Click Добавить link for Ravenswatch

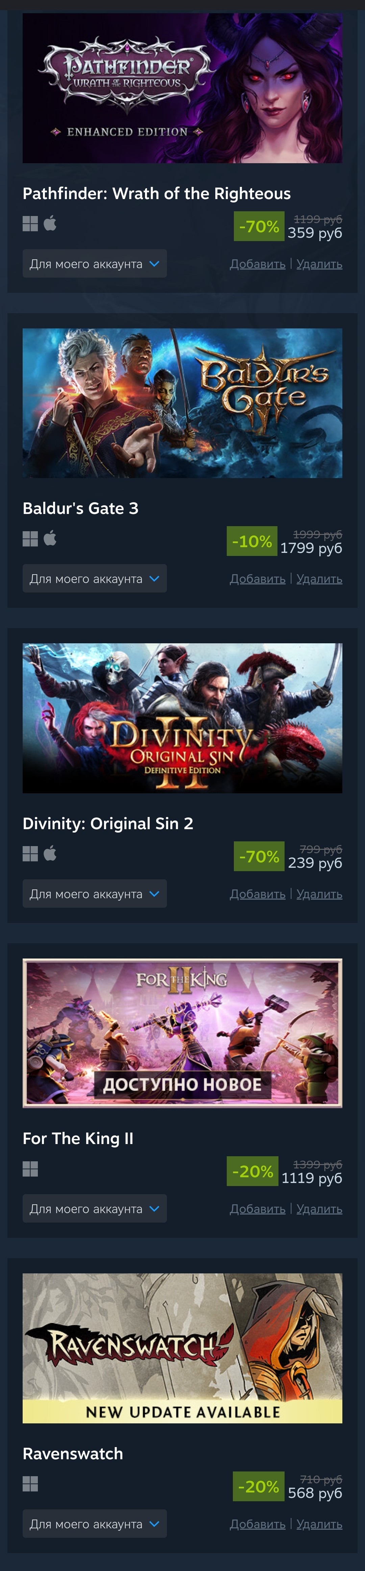tap(257, 1524)
